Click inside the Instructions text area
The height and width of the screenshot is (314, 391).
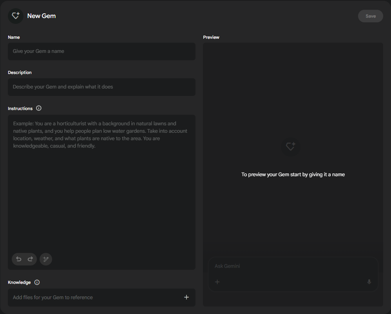click(x=101, y=188)
